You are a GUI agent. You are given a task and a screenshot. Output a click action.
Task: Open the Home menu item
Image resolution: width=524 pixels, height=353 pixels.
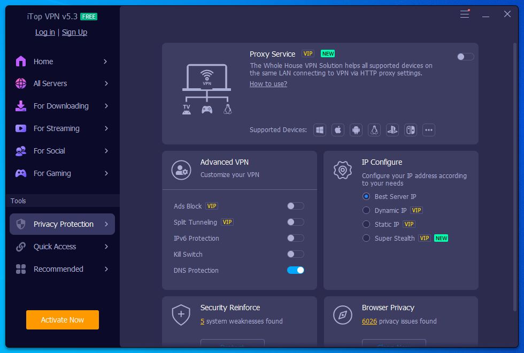tap(62, 62)
